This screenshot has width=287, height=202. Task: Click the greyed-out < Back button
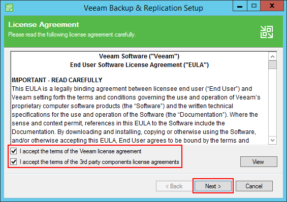pos(174,186)
